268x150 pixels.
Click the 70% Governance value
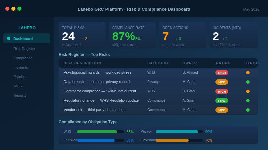tap(209, 140)
